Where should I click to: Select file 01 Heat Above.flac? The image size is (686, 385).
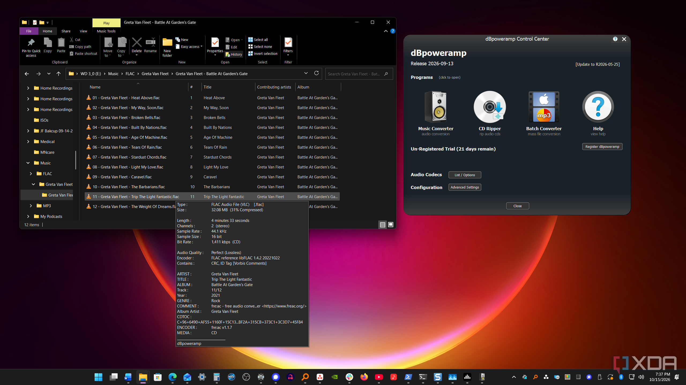[212, 98]
